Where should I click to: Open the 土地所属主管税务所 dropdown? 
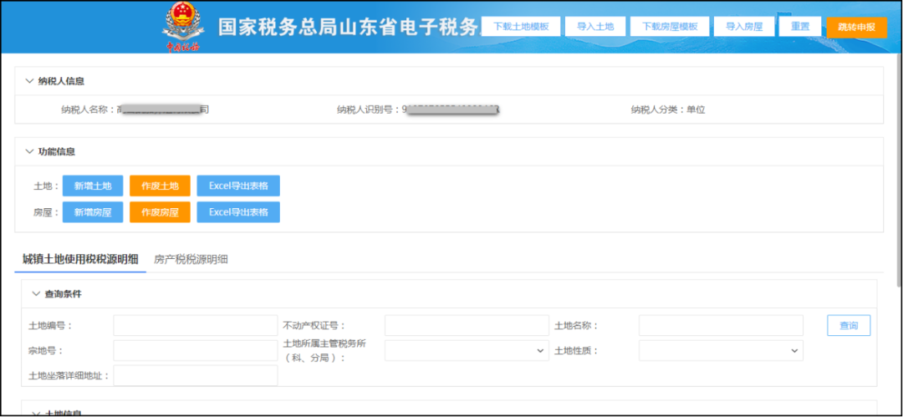[x=467, y=350]
